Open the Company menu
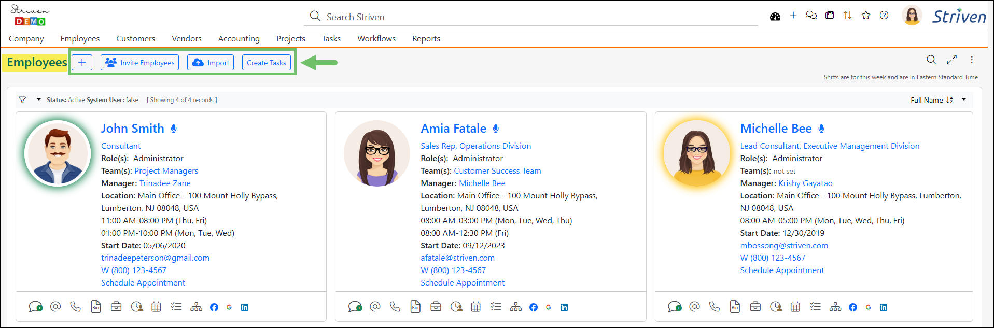The height and width of the screenshot is (328, 994). 26,38
